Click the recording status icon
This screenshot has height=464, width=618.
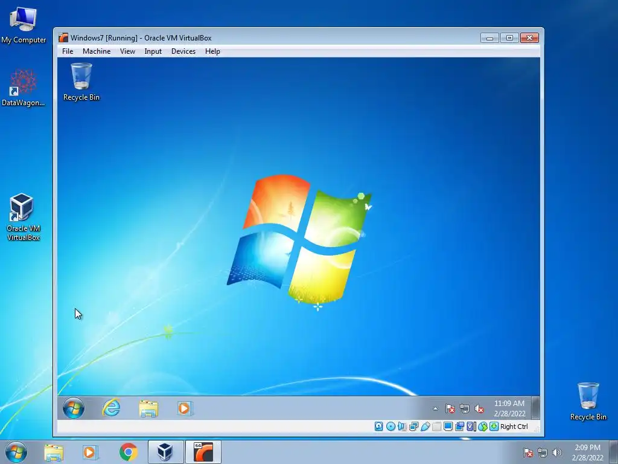click(459, 427)
